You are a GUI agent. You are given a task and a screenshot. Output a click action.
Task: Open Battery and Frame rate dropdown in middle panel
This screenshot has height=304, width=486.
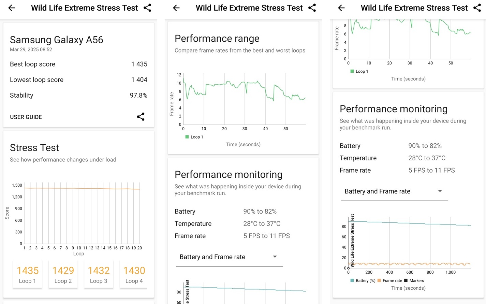[x=229, y=257]
